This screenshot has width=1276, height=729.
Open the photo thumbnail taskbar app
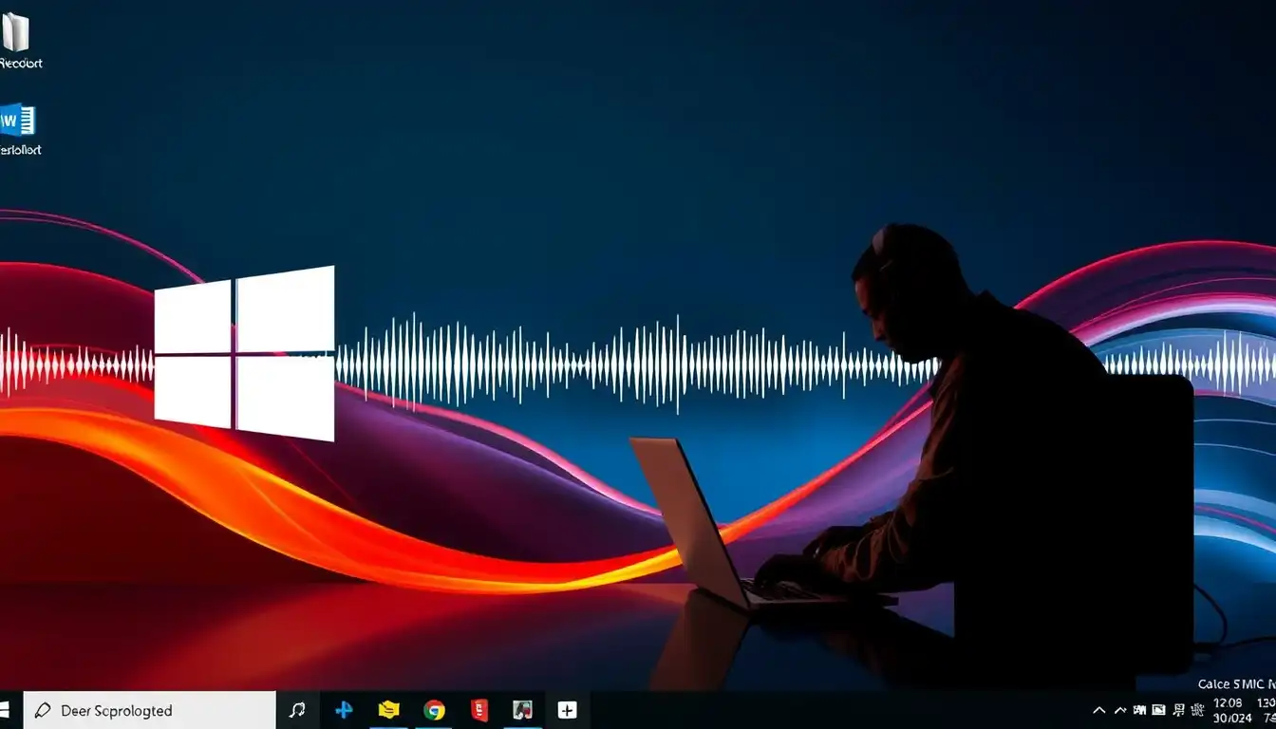tap(522, 710)
